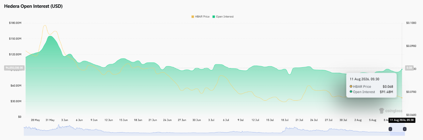Image resolution: width=423 pixels, height=140 pixels.
Task: Click the "28 May" date on the x-axis
Action: point(35,120)
